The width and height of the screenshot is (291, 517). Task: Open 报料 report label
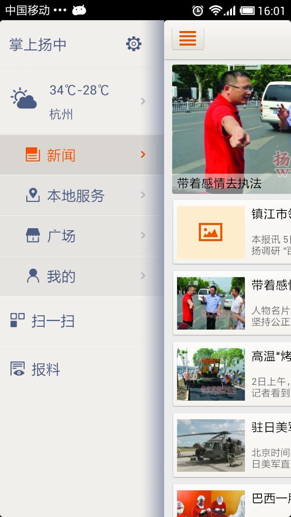coord(46,370)
